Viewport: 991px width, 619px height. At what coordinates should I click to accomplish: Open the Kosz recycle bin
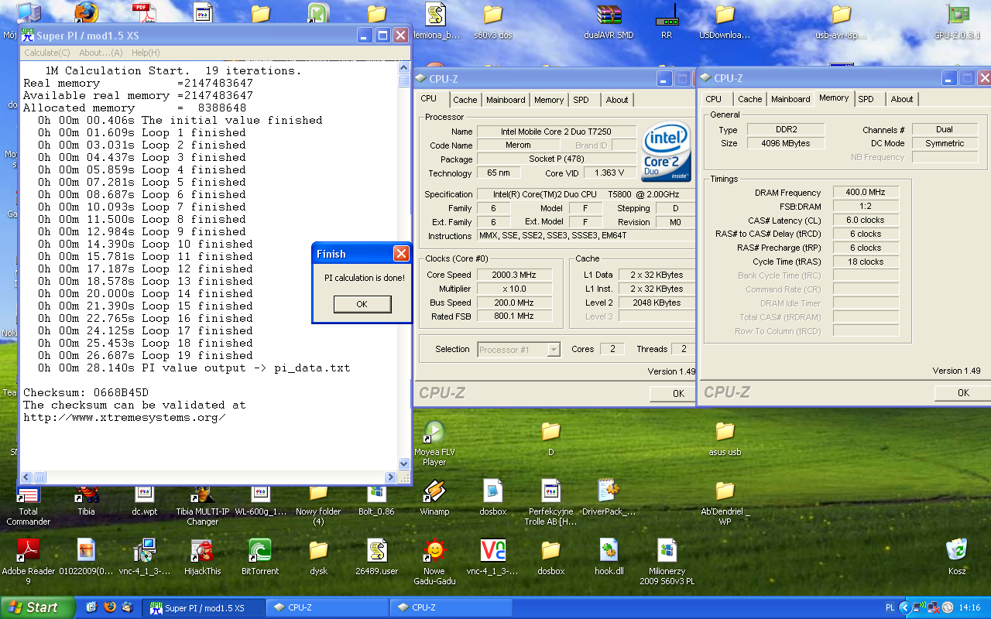957,551
